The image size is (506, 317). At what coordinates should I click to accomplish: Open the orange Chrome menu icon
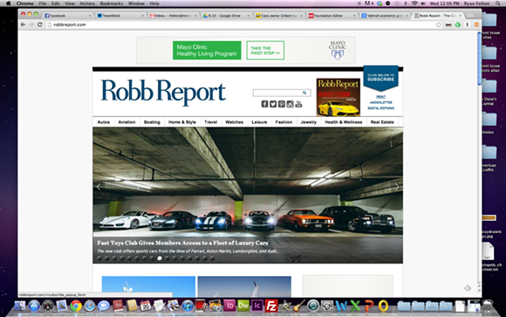click(x=476, y=24)
